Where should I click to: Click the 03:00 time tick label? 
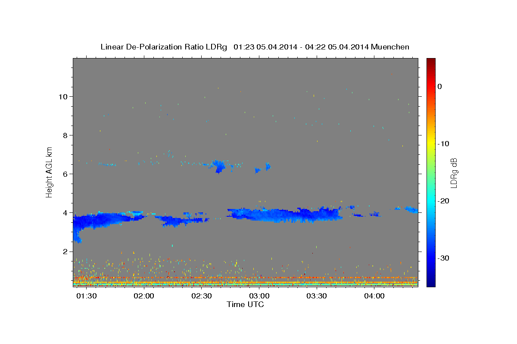tap(259, 296)
